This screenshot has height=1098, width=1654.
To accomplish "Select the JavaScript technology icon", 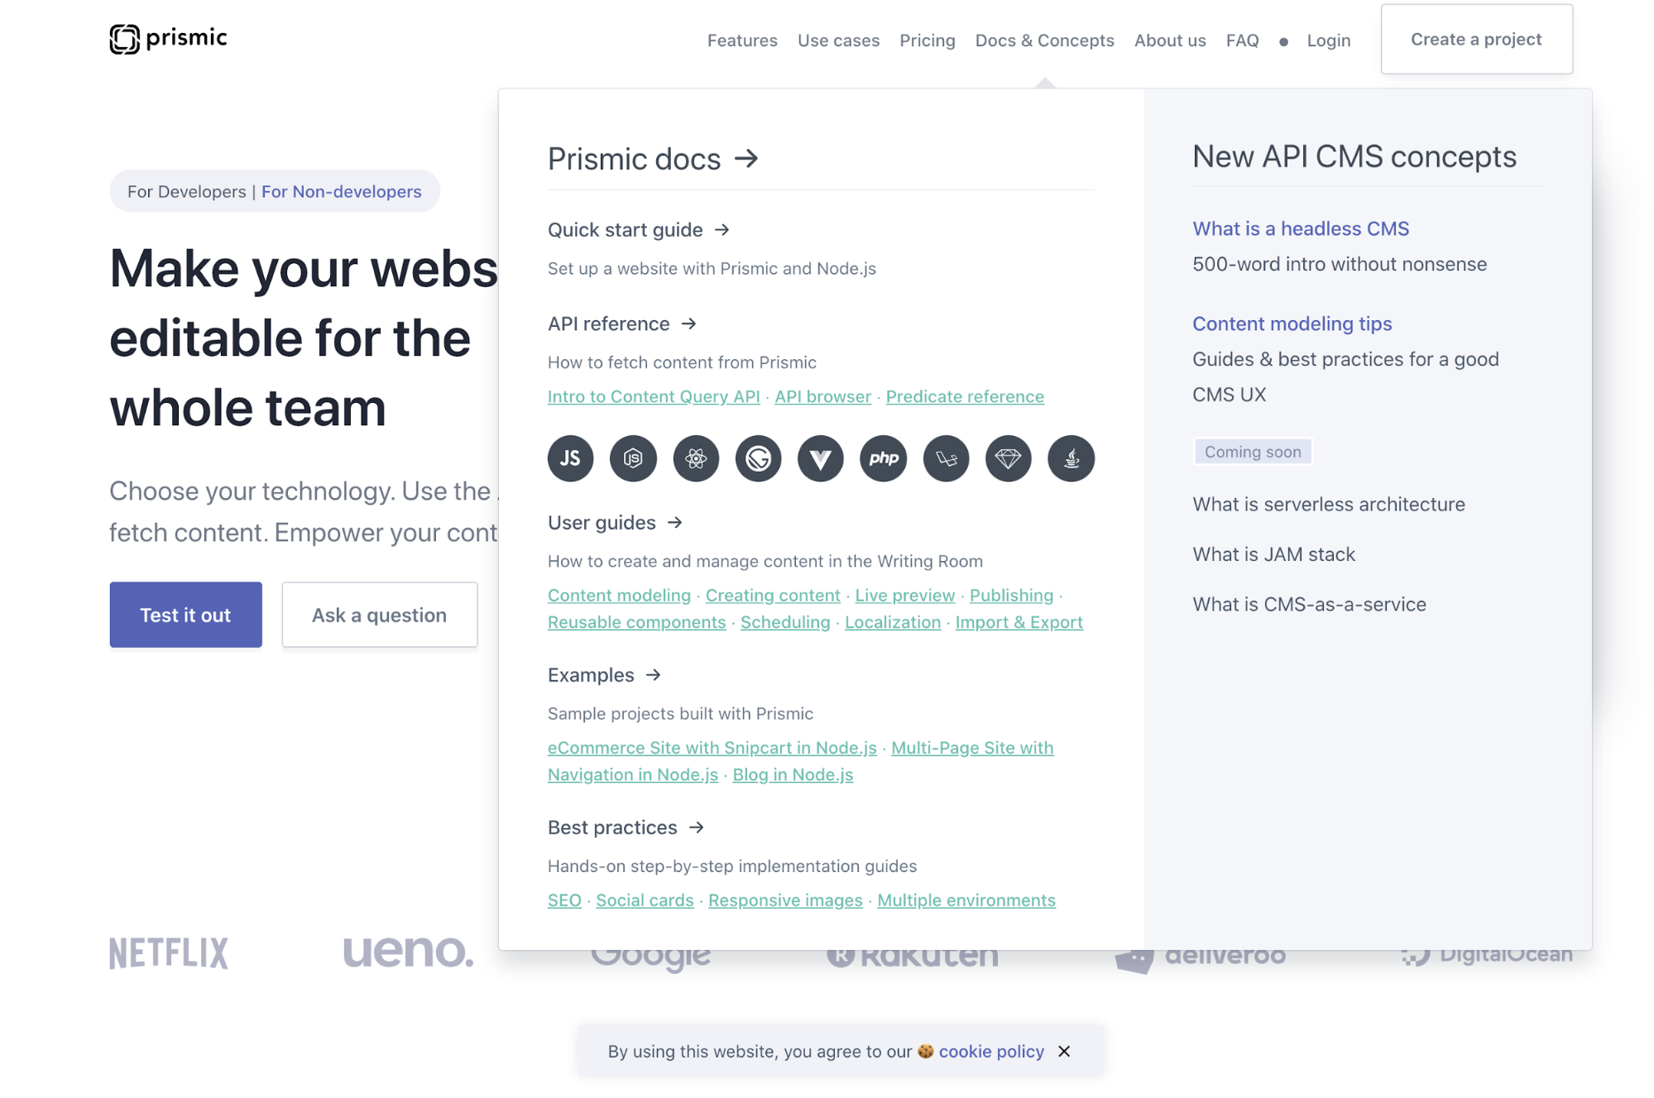I will (x=570, y=458).
